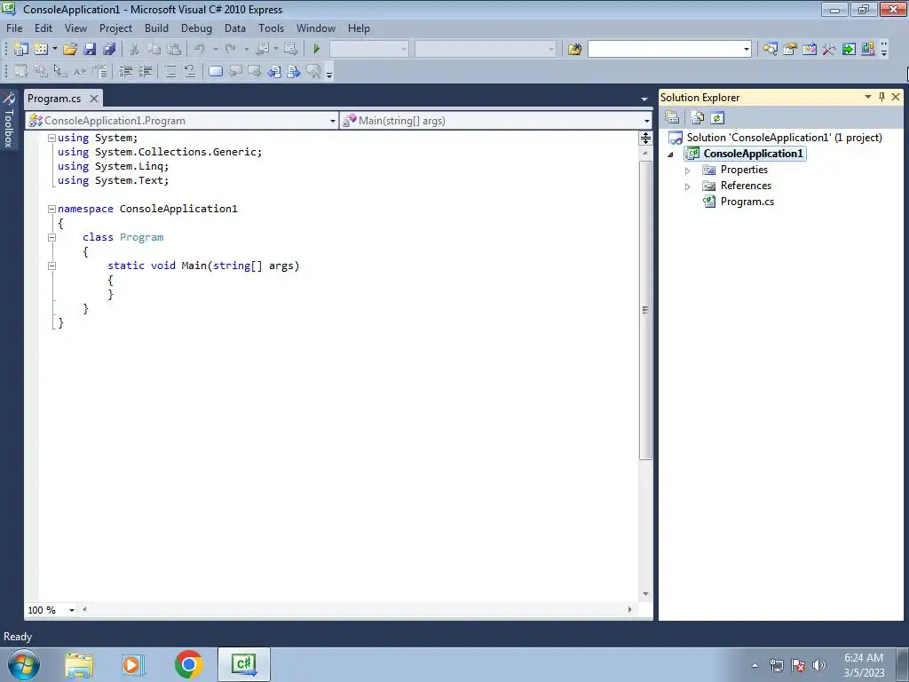Click the Cut scissors icon
The image size is (909, 682).
tap(135, 50)
